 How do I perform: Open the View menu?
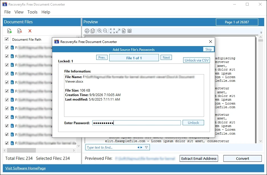tap(19, 12)
